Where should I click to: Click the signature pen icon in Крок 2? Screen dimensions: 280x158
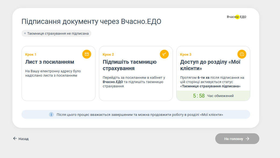coord(164,54)
